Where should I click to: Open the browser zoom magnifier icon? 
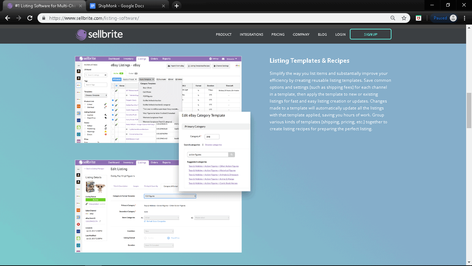[x=393, y=18]
